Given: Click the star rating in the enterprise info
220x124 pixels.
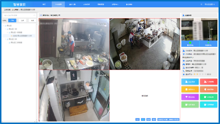Looking at the screenshot, I should pos(199,74).
